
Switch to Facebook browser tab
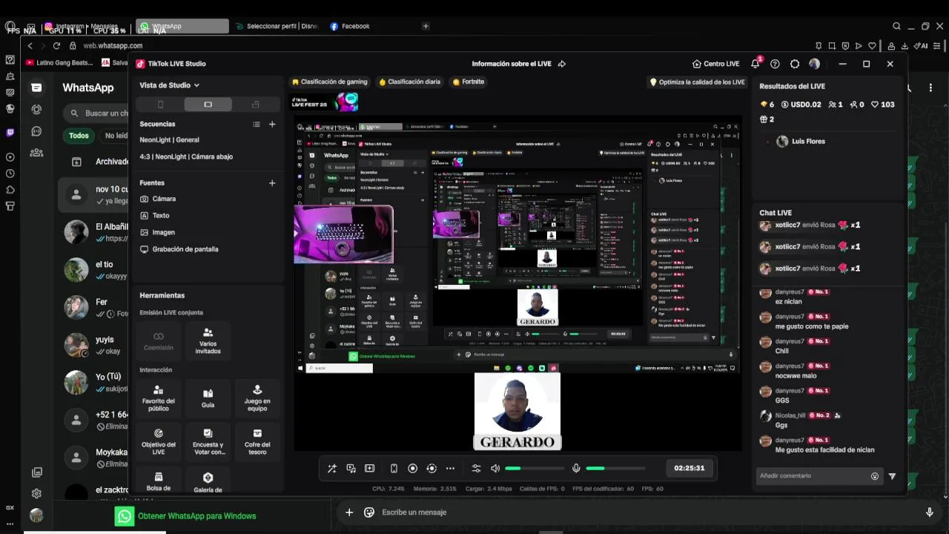click(x=350, y=26)
